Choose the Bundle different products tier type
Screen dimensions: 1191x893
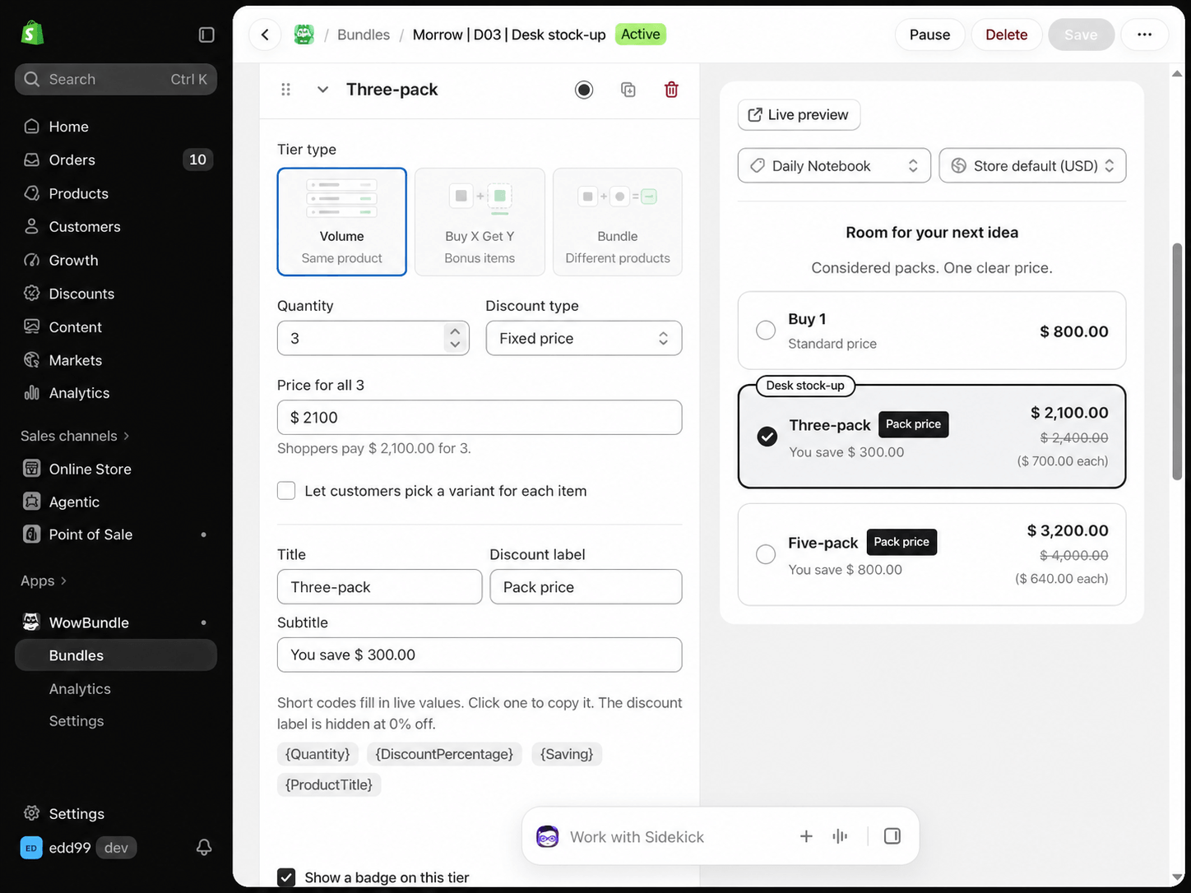pos(618,222)
